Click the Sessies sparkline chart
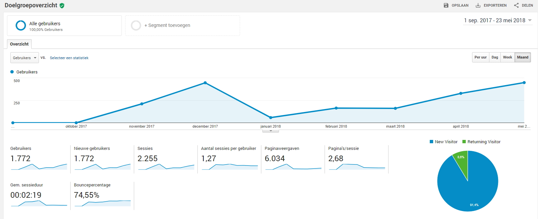This screenshot has height=219, width=538. tap(166, 167)
